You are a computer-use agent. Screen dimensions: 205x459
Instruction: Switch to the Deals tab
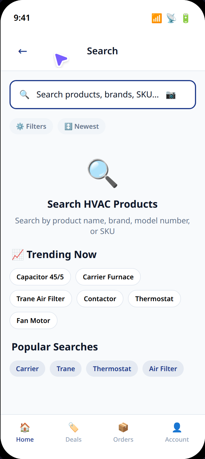[73, 432]
